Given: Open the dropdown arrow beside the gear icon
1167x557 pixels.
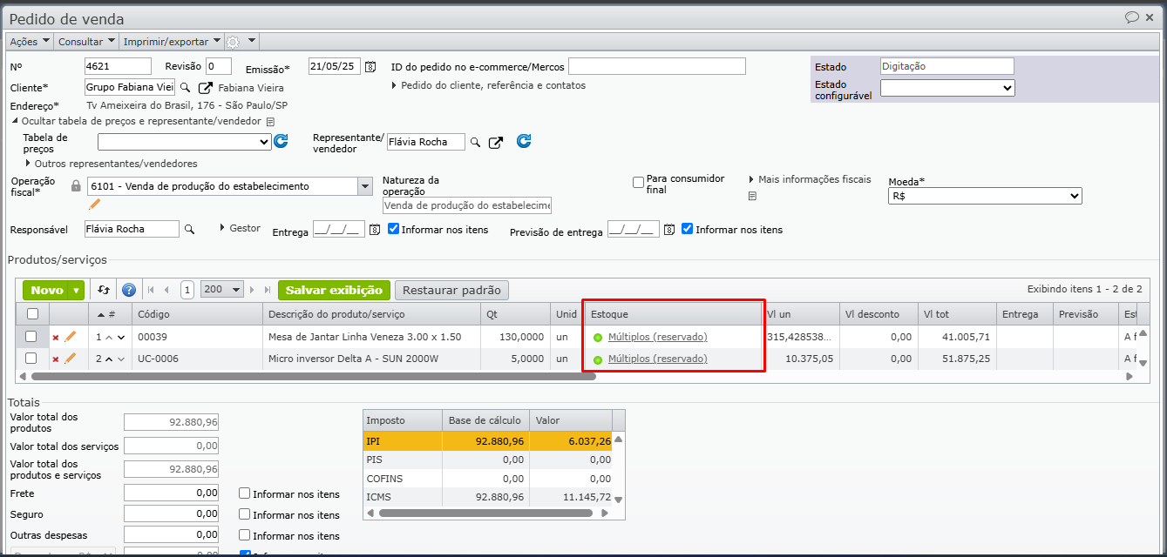Looking at the screenshot, I should [252, 41].
